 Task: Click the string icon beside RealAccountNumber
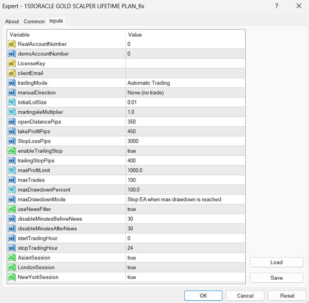coord(12,44)
